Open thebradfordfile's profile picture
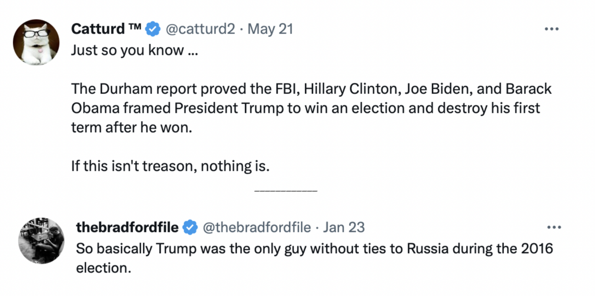Screen dimensions: 595x296 point(41,241)
